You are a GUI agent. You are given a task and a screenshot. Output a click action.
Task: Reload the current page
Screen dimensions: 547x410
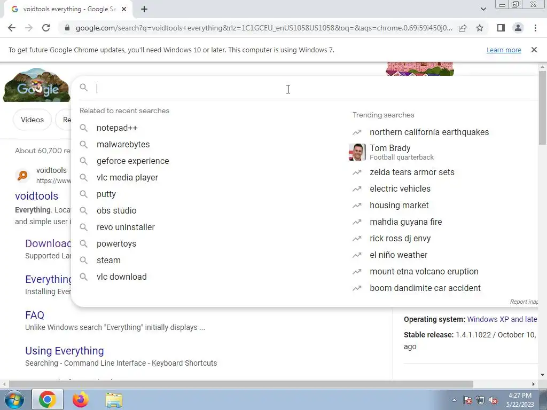(46, 28)
